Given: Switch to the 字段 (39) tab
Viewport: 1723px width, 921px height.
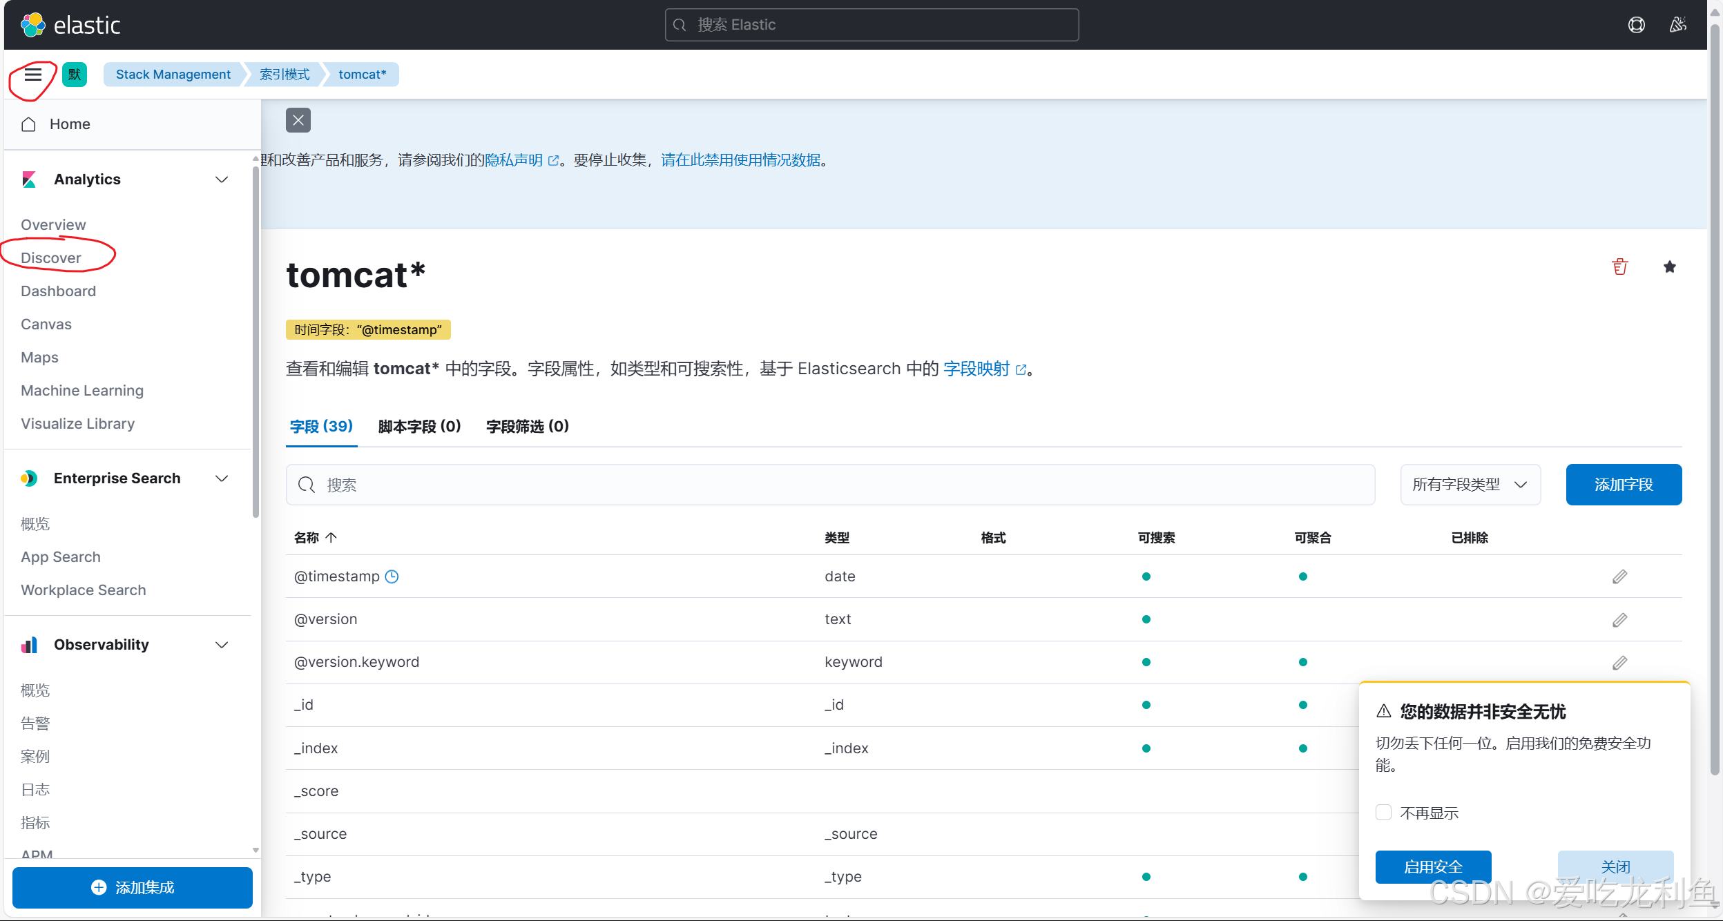Looking at the screenshot, I should [321, 427].
